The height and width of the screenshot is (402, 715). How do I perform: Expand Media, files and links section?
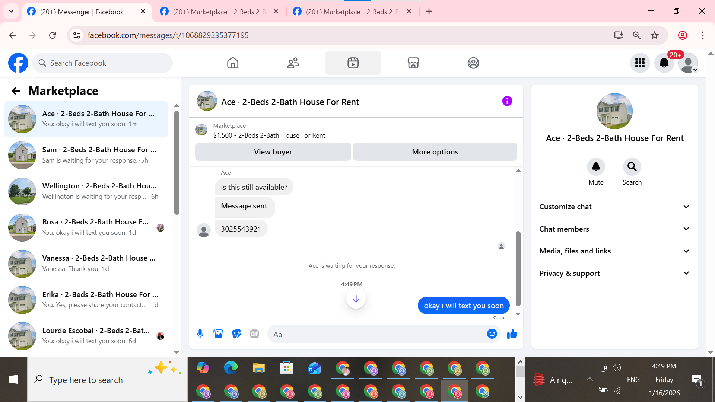614,251
